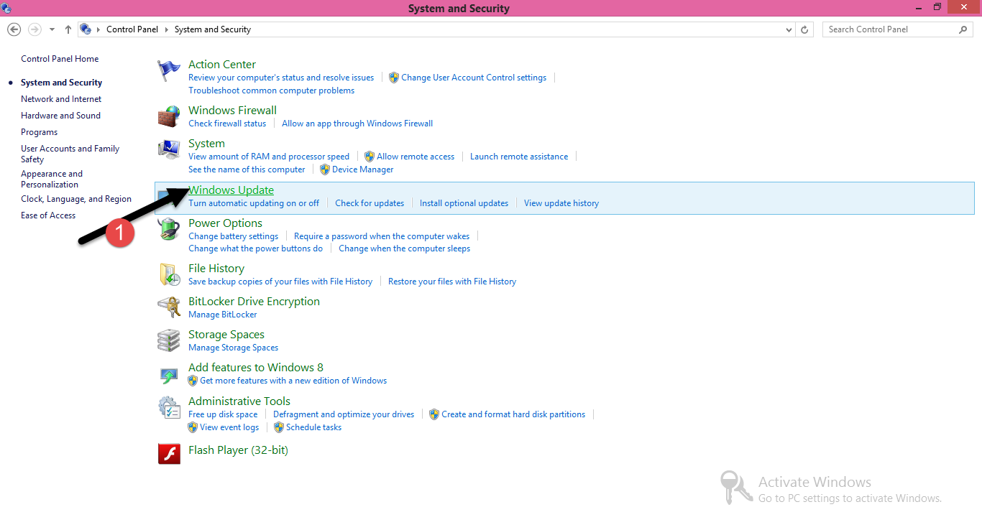The image size is (982, 530).
Task: Open Turn automatic updating on or off
Action: (x=254, y=203)
